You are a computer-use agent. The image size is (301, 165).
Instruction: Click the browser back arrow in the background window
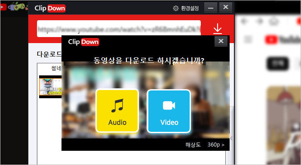(x=244, y=21)
